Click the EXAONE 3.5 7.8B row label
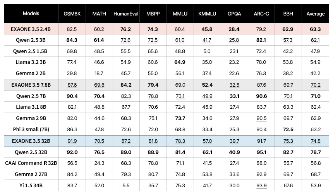 pos(31,85)
